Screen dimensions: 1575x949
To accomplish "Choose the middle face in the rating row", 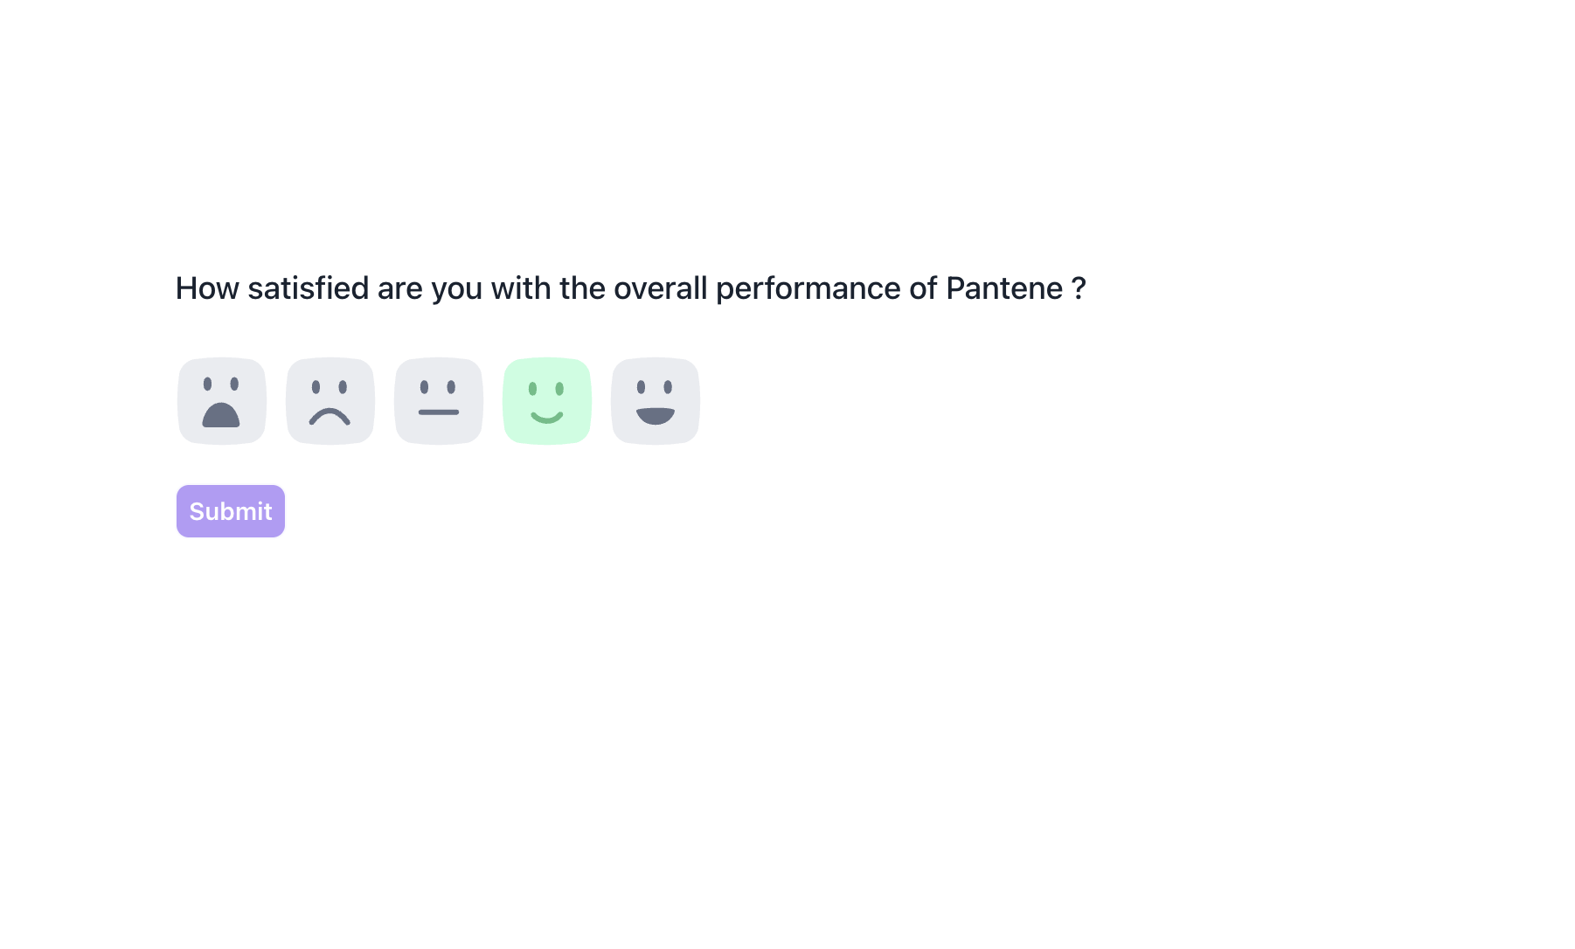I will coord(439,401).
